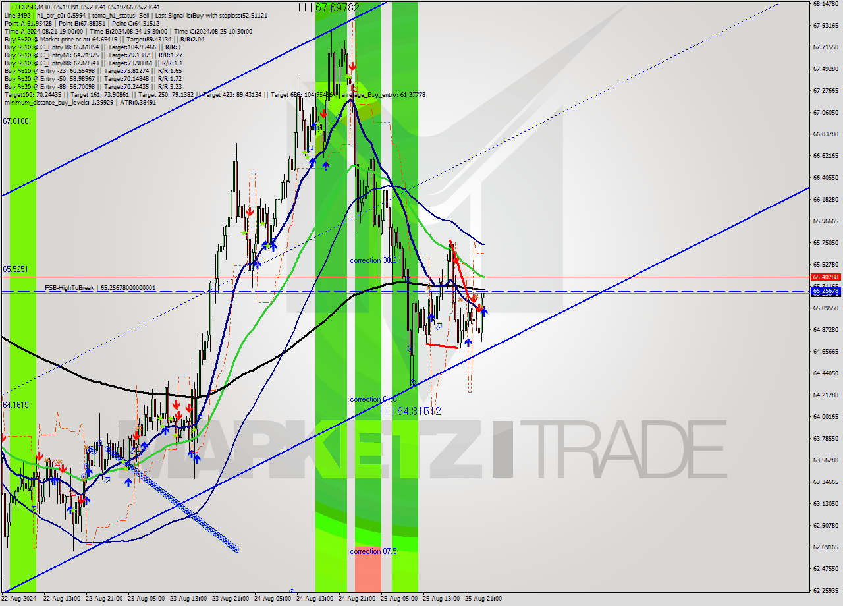Click the 65.5251 left level label
Image resolution: width=843 pixels, height=606 pixels.
coord(16,269)
